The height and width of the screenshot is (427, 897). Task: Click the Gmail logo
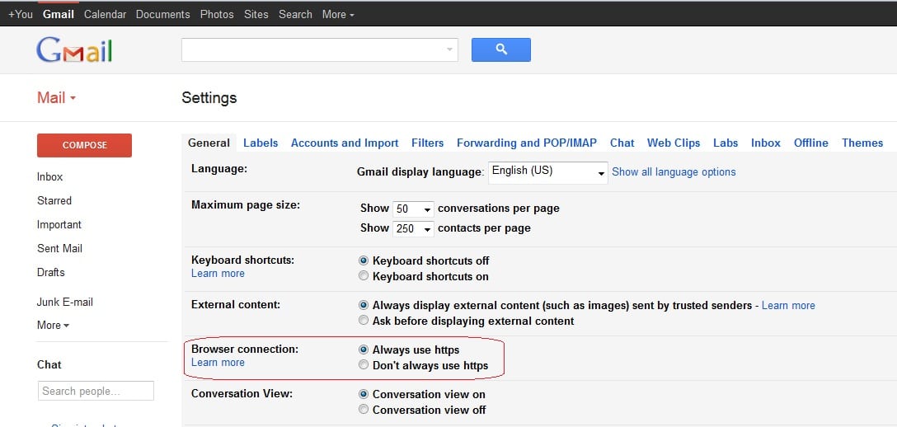point(74,50)
